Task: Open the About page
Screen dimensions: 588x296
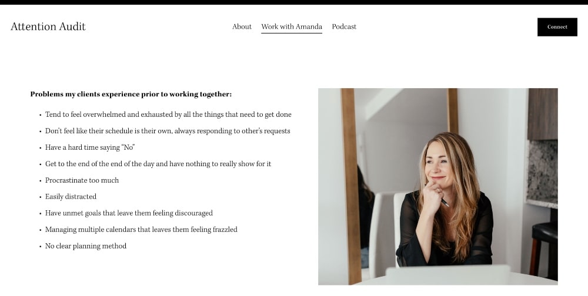Action: (242, 26)
